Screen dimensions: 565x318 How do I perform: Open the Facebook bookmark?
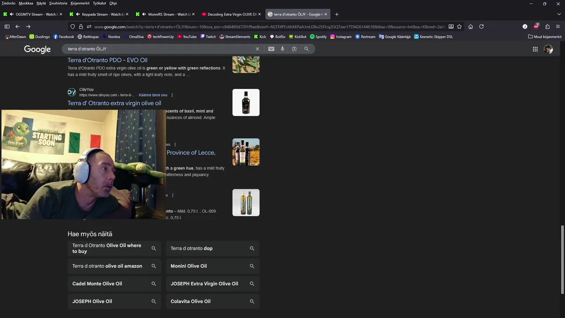pos(64,37)
